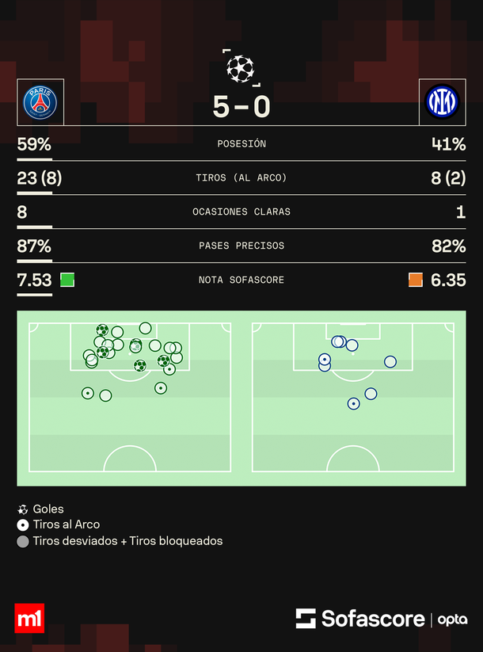This screenshot has width=483, height=652.
Task: Click Inter's lowest on-target shot marker
Action: tap(353, 403)
